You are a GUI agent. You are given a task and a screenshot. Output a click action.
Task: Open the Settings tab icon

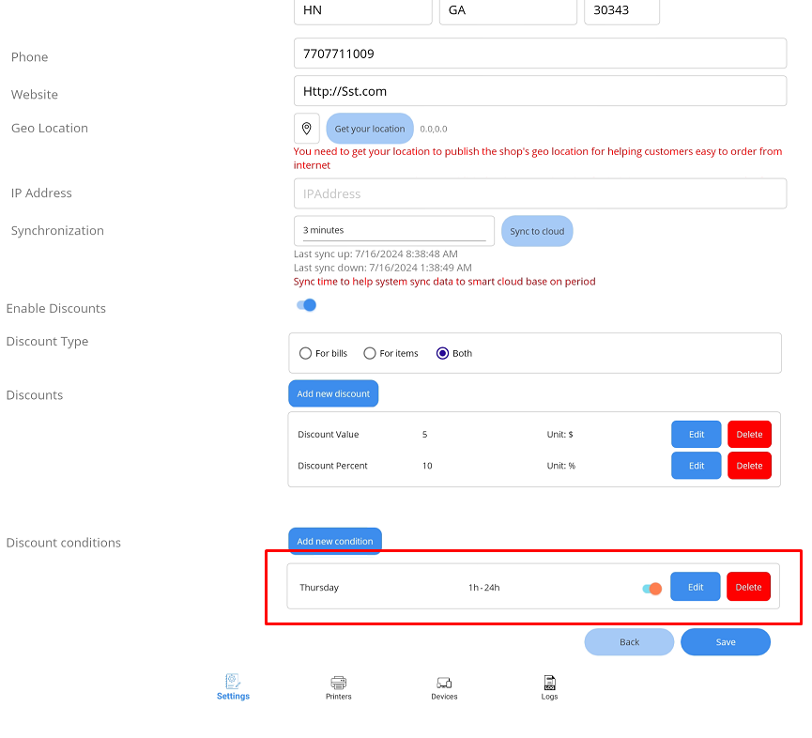click(233, 683)
